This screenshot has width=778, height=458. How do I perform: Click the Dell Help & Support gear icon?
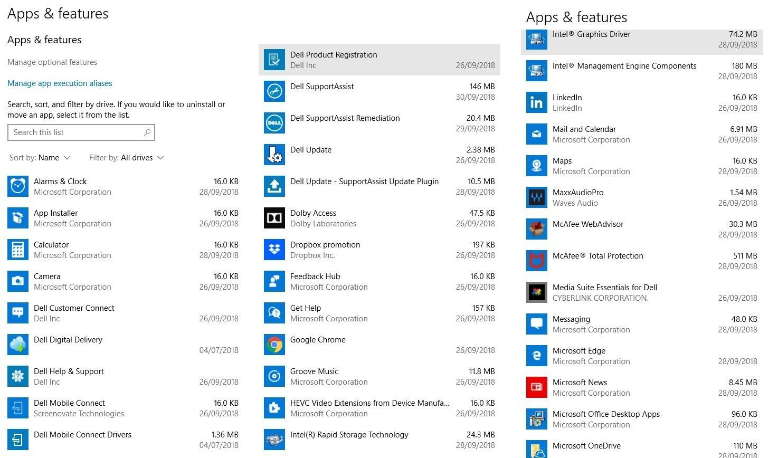18,376
